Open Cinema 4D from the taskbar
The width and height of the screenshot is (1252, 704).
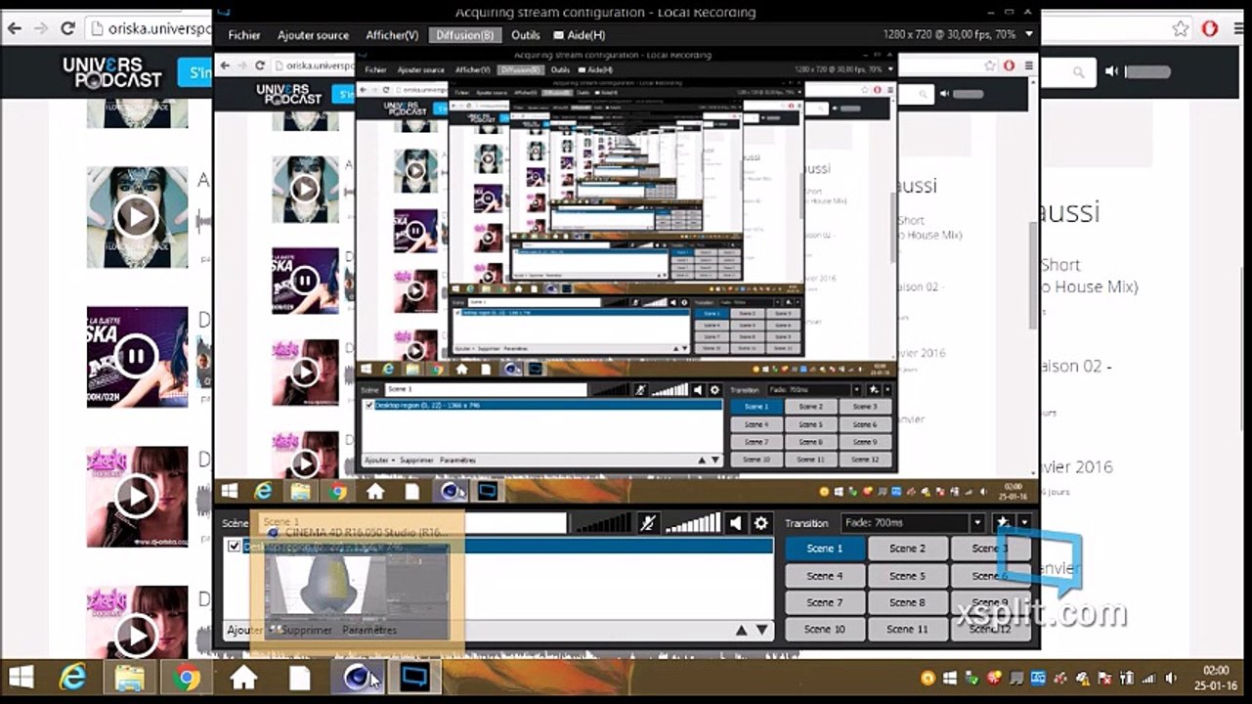(x=357, y=677)
